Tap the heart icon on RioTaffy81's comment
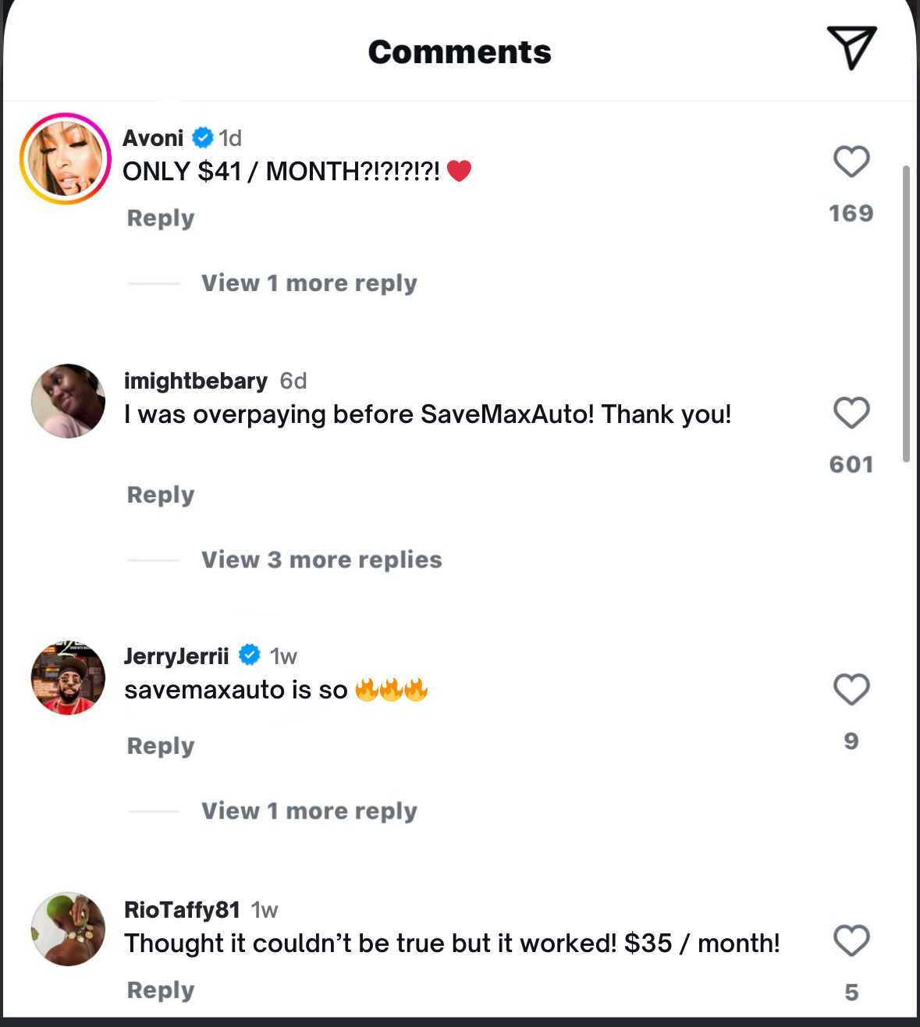Screen dimensions: 920x1027 (851, 940)
